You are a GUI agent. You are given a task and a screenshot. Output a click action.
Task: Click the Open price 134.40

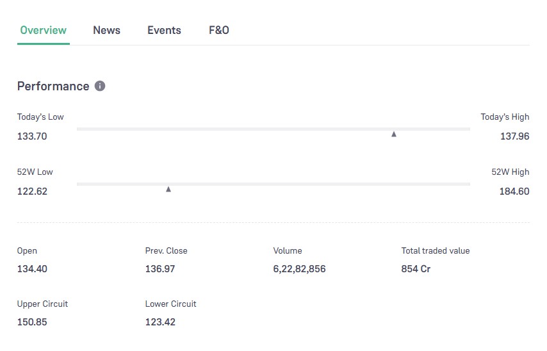(32, 269)
